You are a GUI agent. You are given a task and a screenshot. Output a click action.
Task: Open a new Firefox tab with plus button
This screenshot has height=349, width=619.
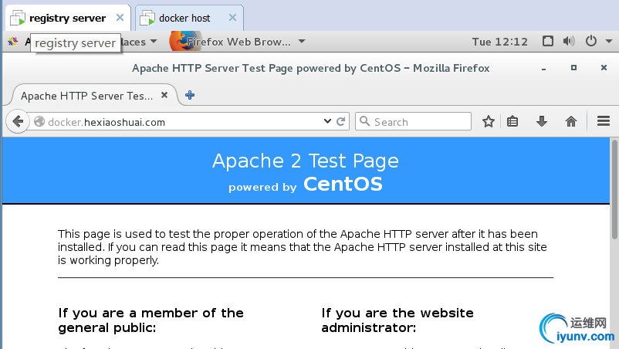(190, 95)
